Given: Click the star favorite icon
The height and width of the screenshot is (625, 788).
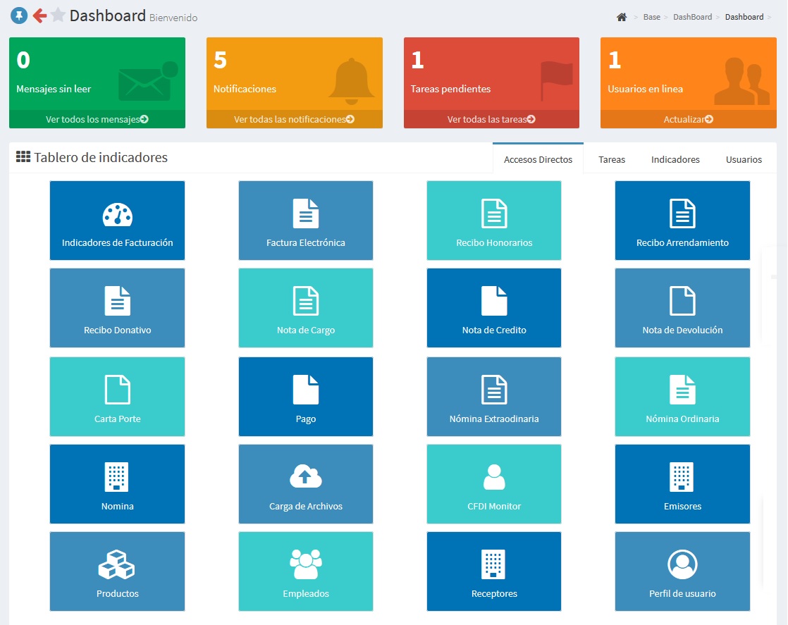Looking at the screenshot, I should click(x=59, y=16).
